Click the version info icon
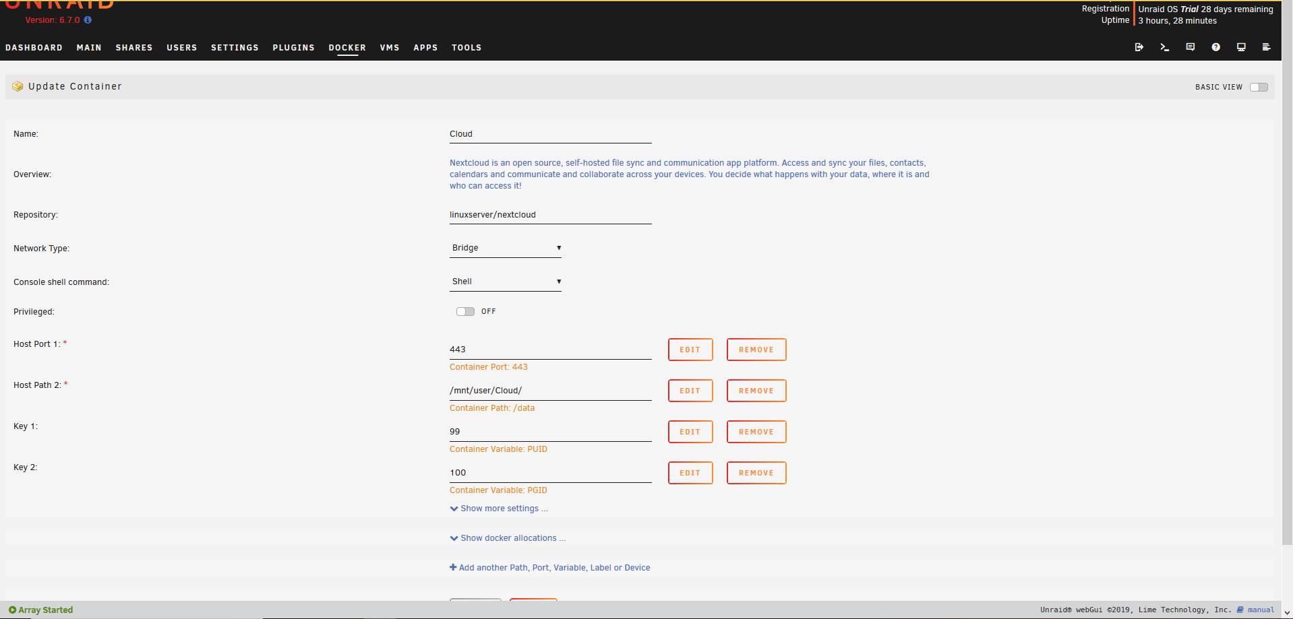Image resolution: width=1293 pixels, height=619 pixels. (88, 20)
